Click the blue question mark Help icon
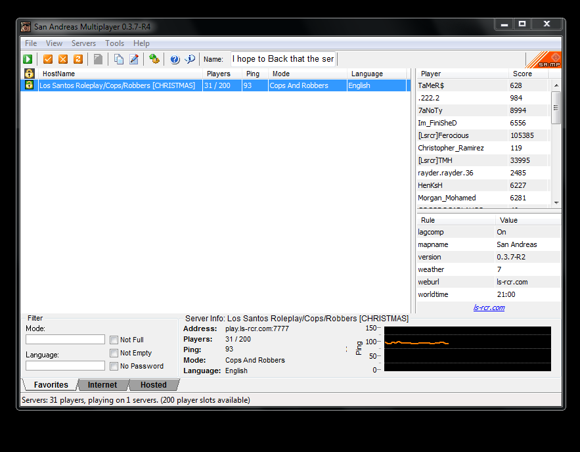The height and width of the screenshot is (452, 580). [175, 59]
